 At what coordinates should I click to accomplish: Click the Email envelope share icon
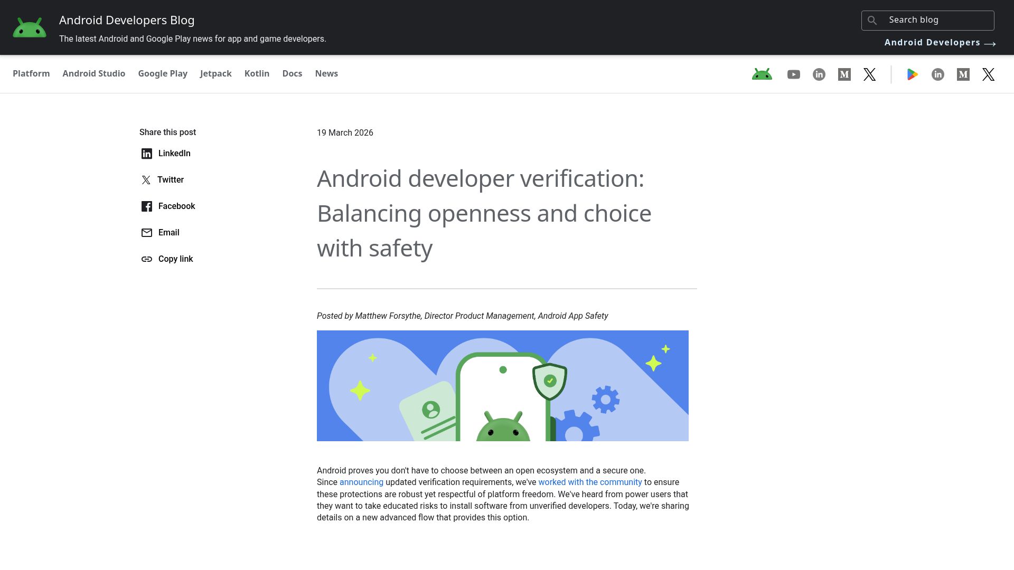click(147, 233)
